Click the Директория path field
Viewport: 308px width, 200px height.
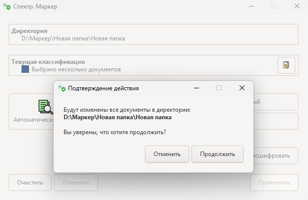pos(150,34)
